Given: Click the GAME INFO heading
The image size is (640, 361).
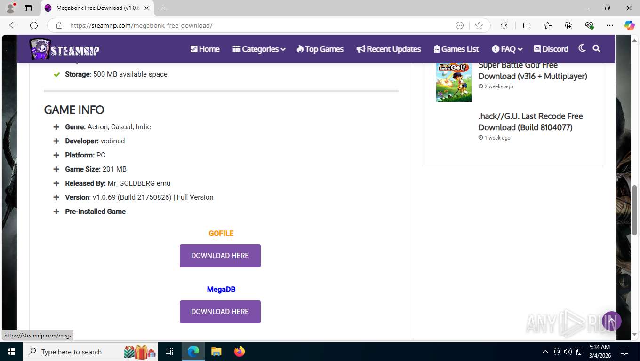Looking at the screenshot, I should click(x=74, y=110).
